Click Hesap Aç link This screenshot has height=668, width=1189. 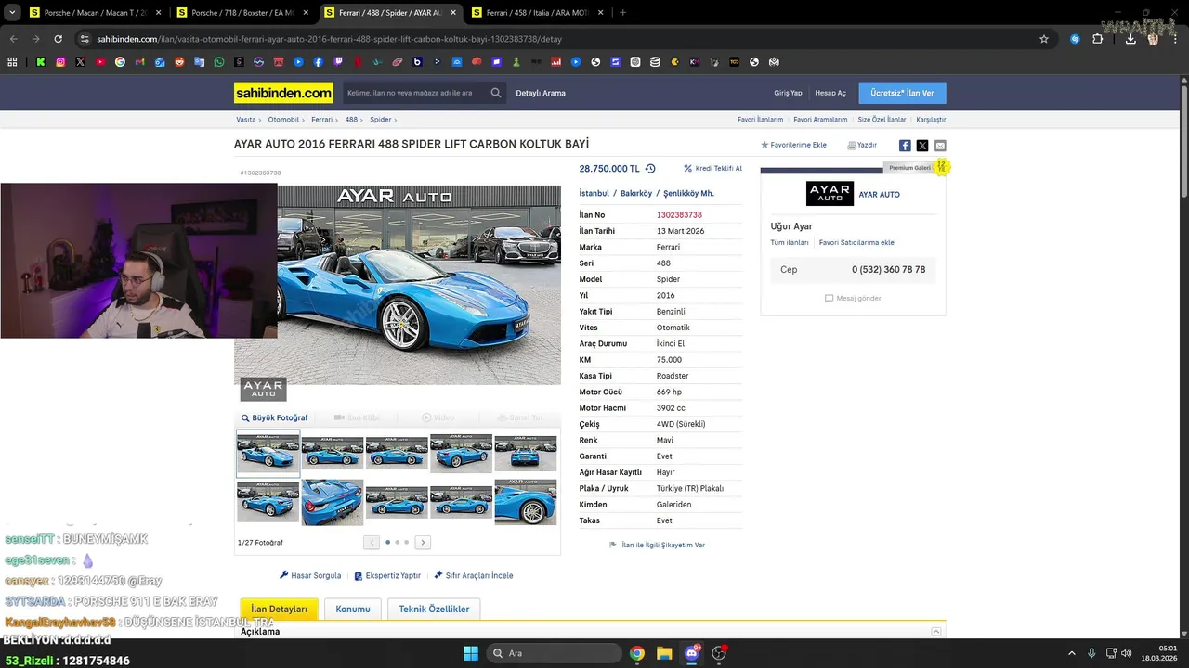830,93
